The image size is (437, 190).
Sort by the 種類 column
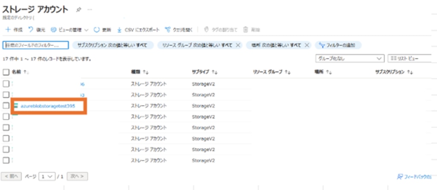140,72
